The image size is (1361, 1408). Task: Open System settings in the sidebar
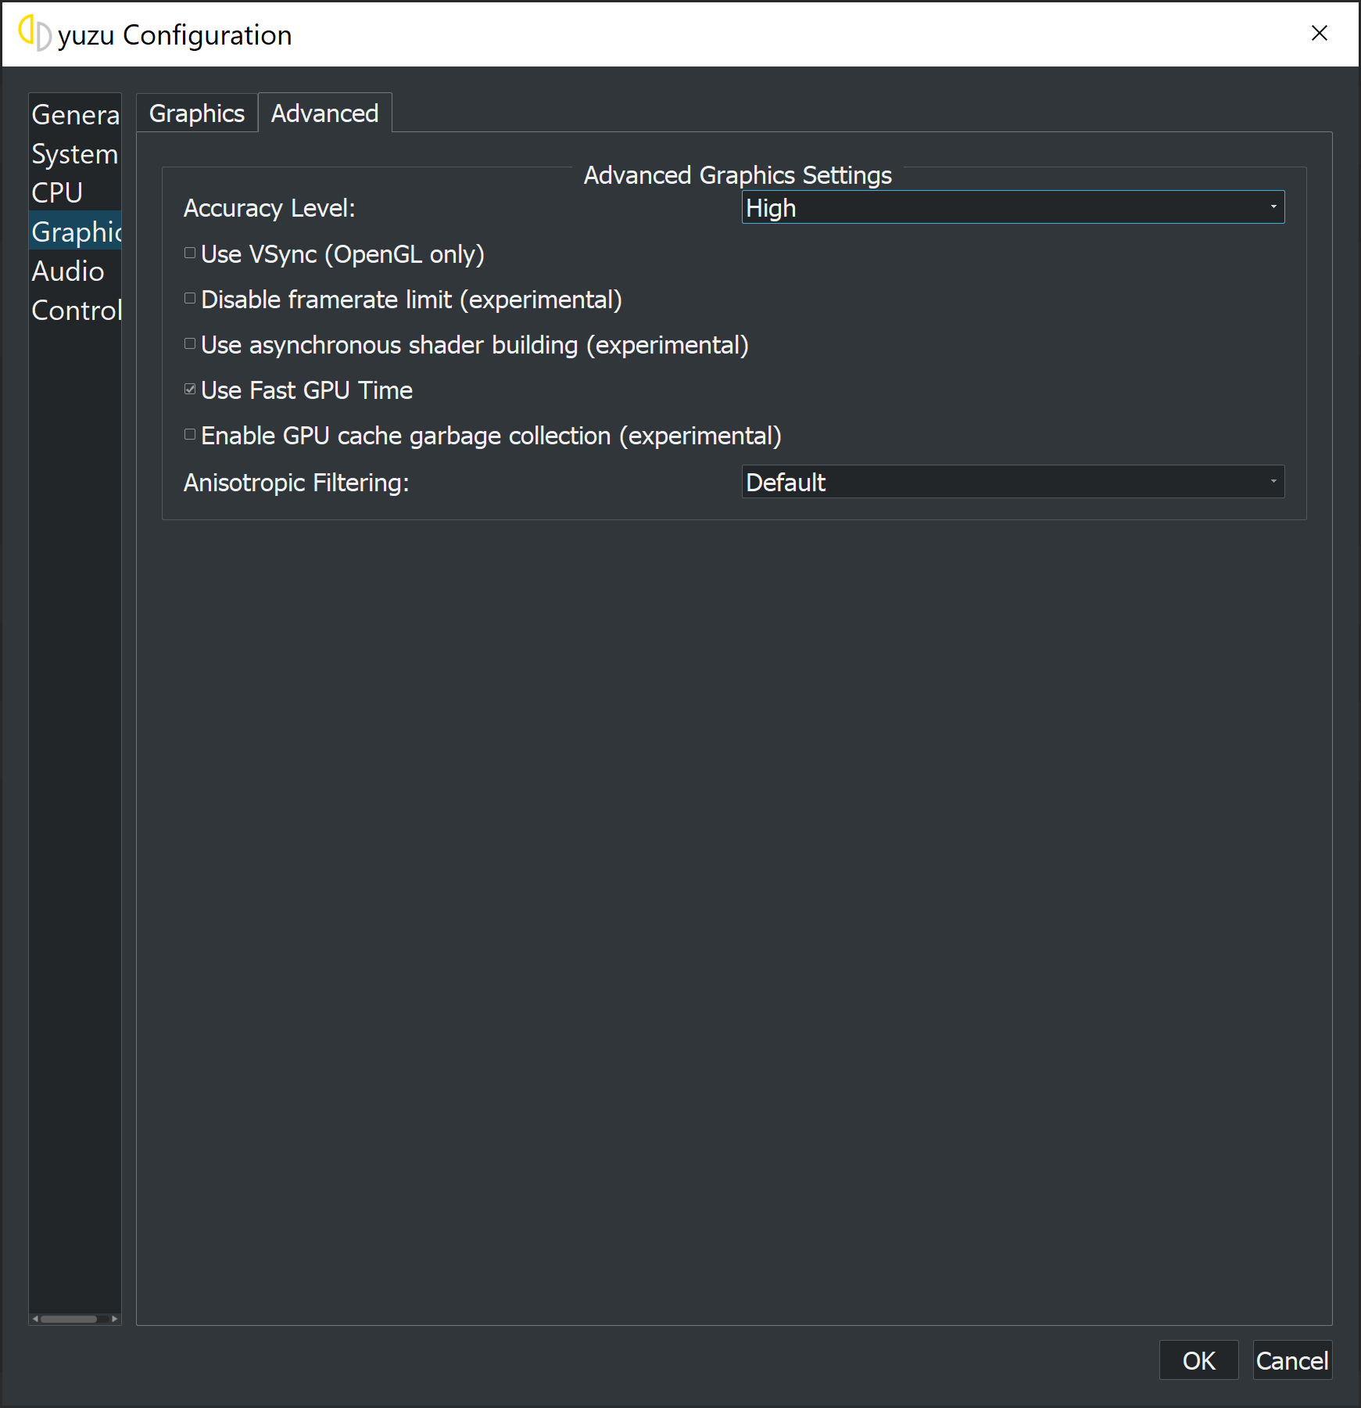tap(75, 154)
